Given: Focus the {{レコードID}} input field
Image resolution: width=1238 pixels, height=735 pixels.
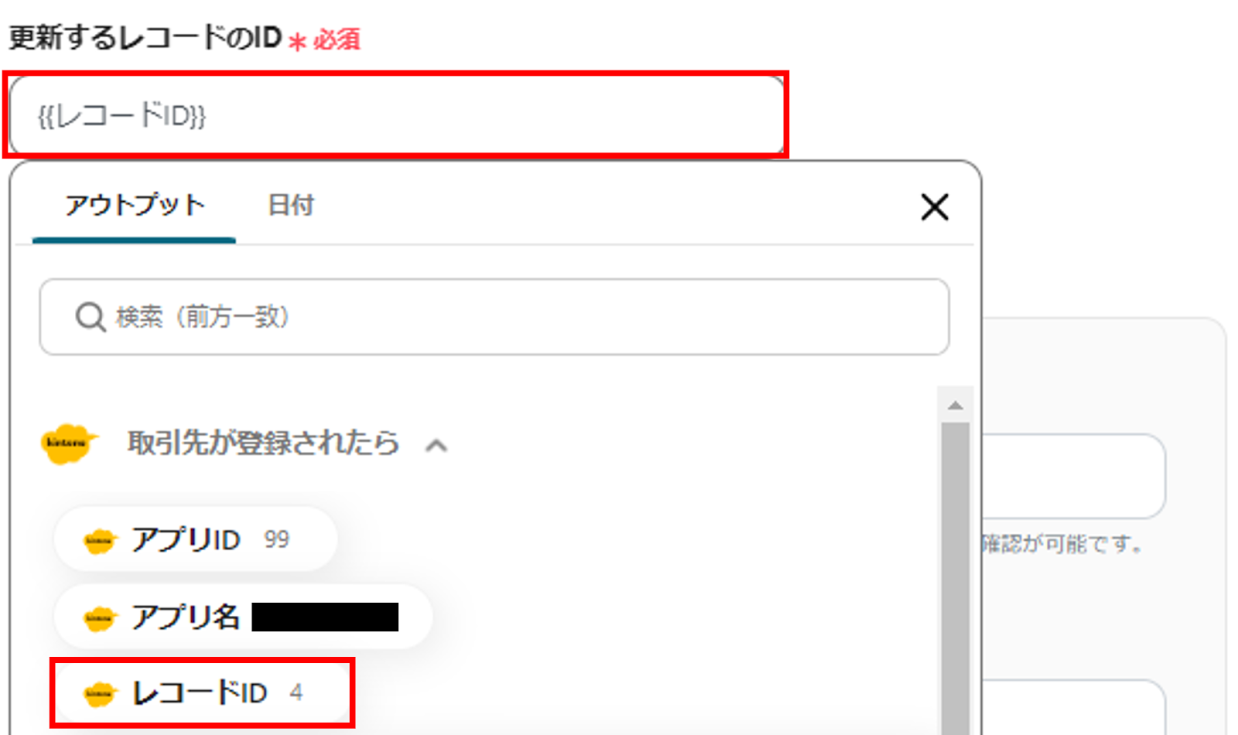Looking at the screenshot, I should coord(396,115).
